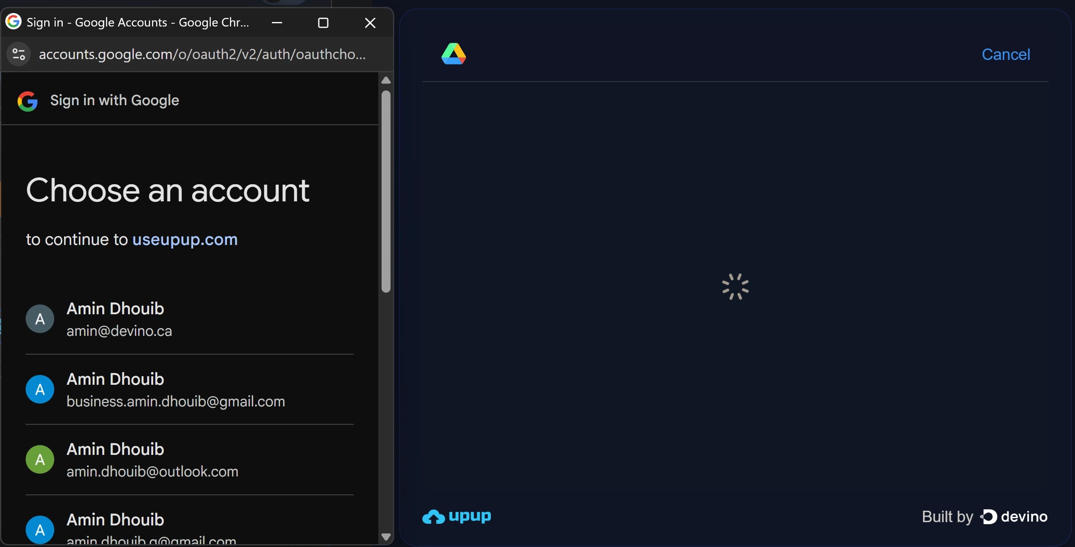Click the 'Choose an account' heading
The image size is (1075, 547).
[x=167, y=190]
